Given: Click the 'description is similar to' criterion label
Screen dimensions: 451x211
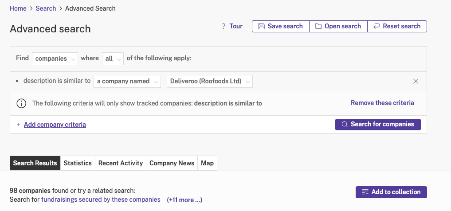Looking at the screenshot, I should 57,81.
